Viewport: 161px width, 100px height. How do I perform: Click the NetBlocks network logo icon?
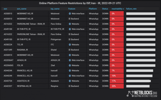131,93
